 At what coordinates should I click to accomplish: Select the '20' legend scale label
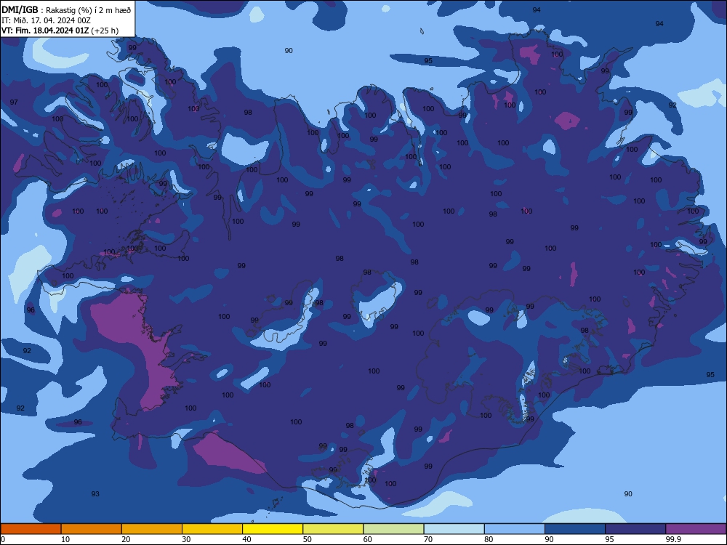[x=126, y=539]
